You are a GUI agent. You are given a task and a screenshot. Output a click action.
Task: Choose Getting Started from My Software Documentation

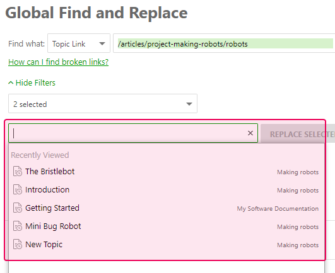pos(167,208)
